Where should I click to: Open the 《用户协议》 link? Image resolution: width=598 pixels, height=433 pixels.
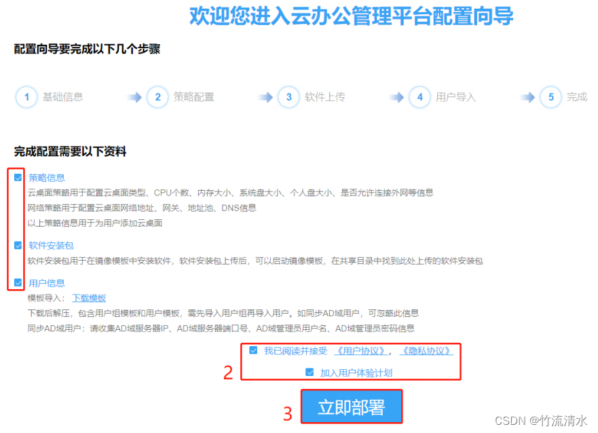(361, 351)
